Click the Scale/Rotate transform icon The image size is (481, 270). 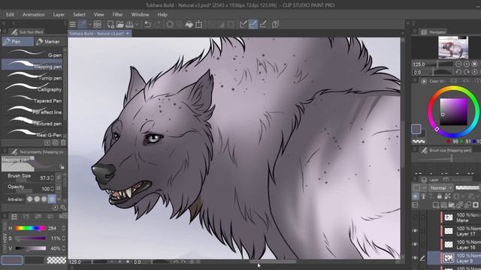198,25
